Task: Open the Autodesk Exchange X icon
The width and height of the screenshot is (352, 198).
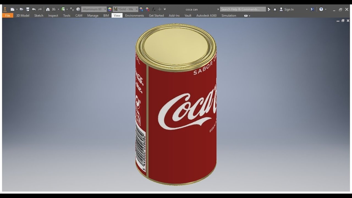Action: [x=312, y=9]
